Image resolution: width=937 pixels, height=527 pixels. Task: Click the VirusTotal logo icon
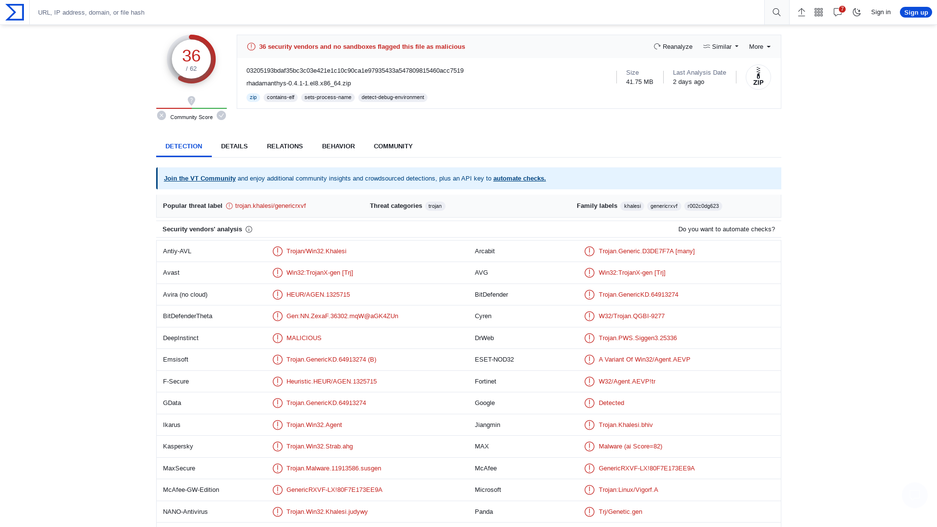[15, 12]
